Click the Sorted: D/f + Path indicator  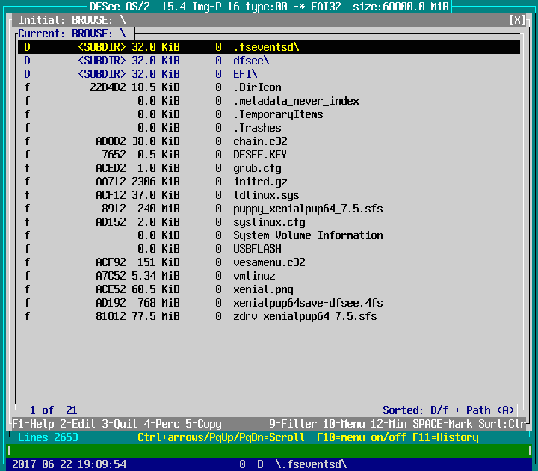click(x=448, y=410)
